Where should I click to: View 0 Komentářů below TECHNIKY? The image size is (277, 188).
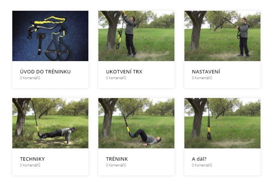[x=30, y=165]
